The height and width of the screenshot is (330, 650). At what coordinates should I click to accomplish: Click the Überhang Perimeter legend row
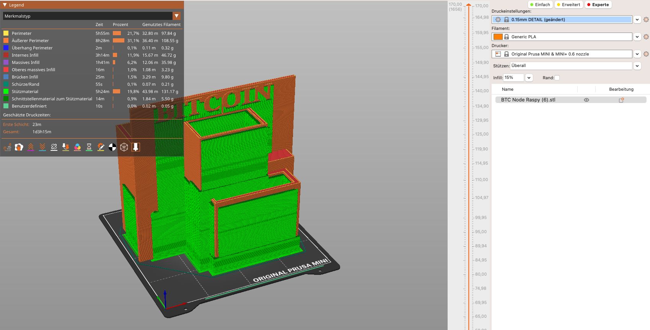tap(92, 48)
